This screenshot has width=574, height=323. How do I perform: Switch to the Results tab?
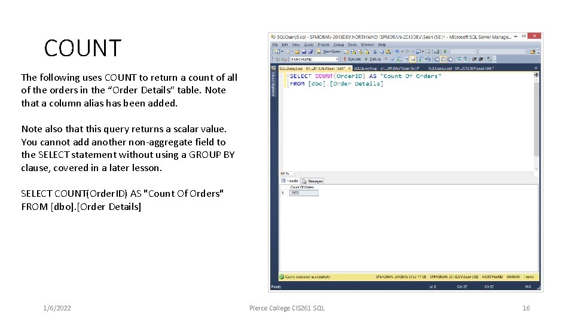click(x=289, y=181)
